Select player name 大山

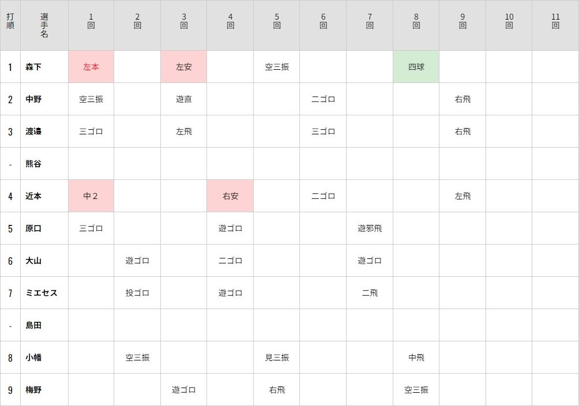click(33, 261)
